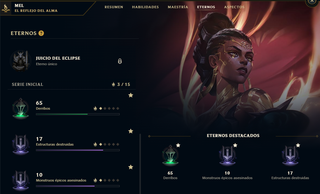Click the green Derribos lantern icon in the list

20,108
